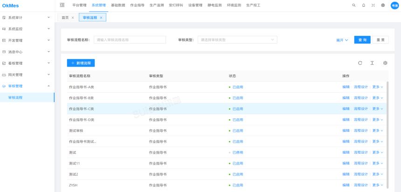
Task: Open the 系统管理 top menu
Action: click(98, 5)
